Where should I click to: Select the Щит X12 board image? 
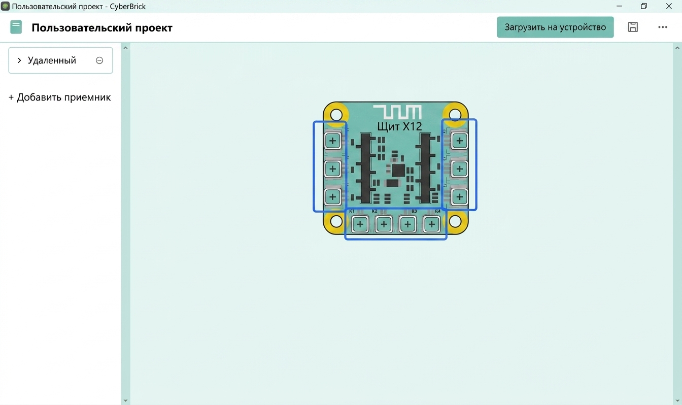click(395, 168)
